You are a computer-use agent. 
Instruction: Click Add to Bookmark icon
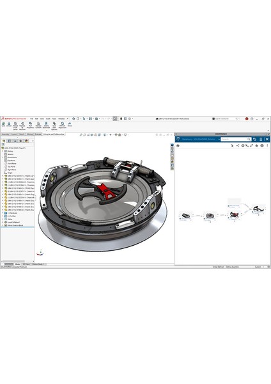(x=46, y=124)
